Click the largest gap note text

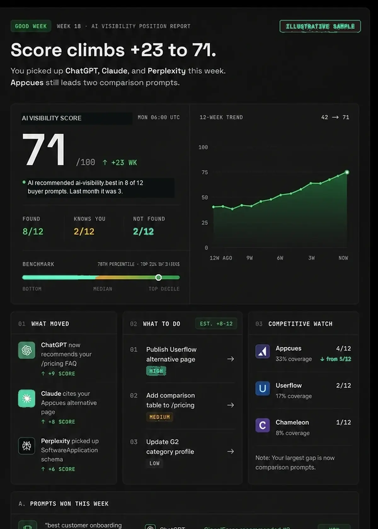295,463
